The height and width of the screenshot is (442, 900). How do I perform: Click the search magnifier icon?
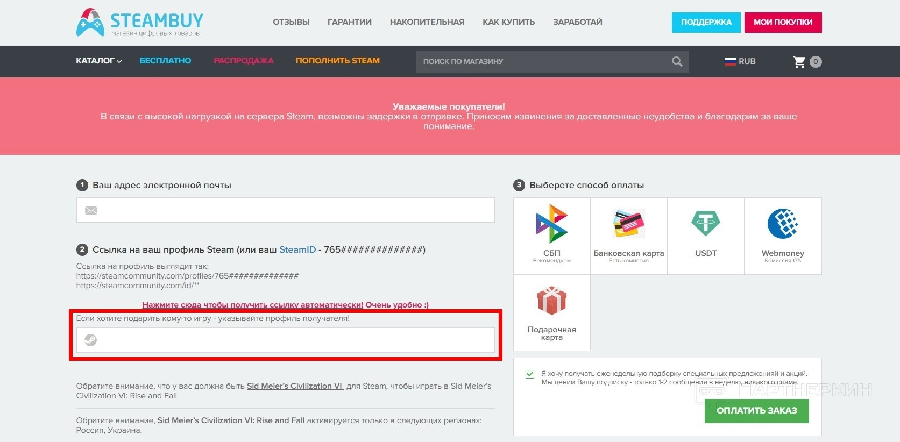[x=677, y=62]
